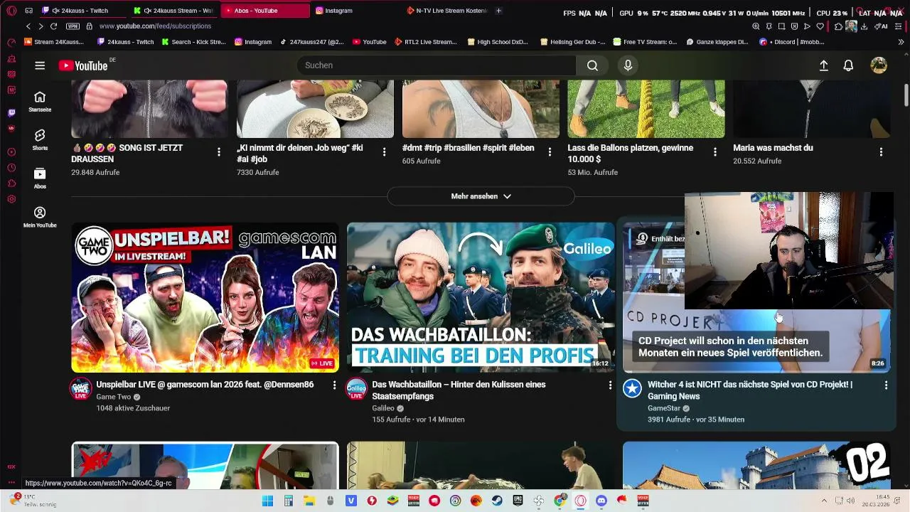
Task: Open the Stream 24Kauss bookmark
Action: (54, 42)
